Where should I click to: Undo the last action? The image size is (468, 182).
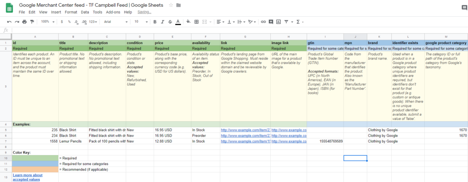[x=9, y=22]
